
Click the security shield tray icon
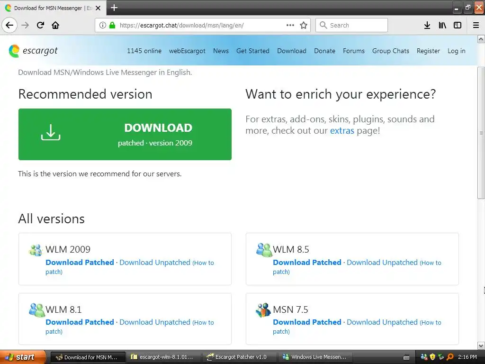click(433, 357)
